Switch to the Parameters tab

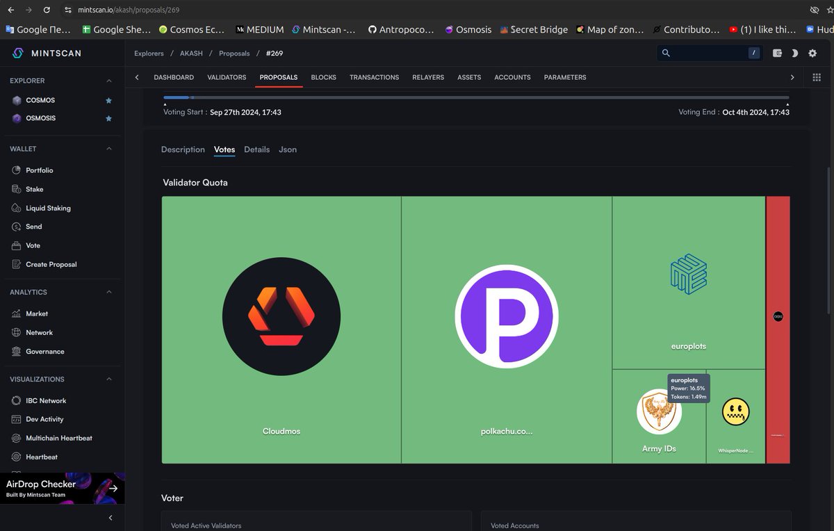[x=565, y=77]
